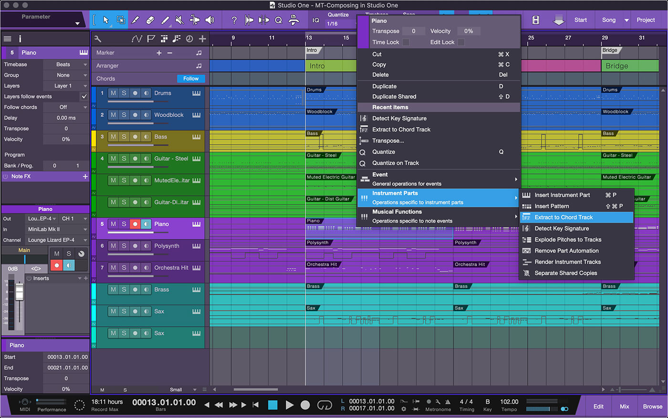Open the Edit view button

(598, 407)
